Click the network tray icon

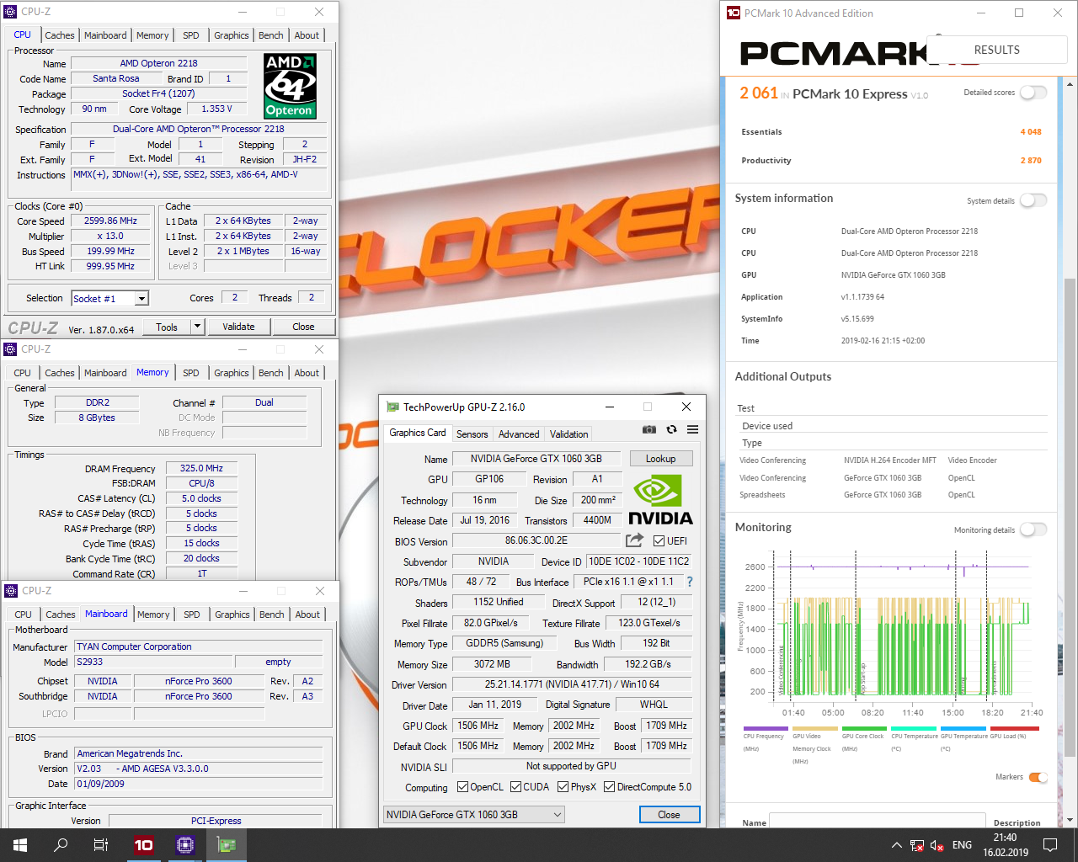pos(917,845)
